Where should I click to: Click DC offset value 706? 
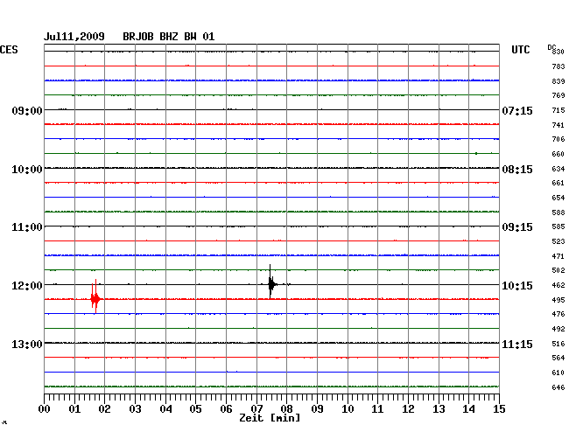point(558,139)
